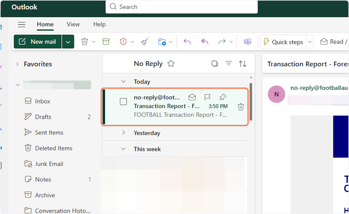The width and height of the screenshot is (349, 214).
Task: Click the Quick steps button
Action: click(283, 42)
